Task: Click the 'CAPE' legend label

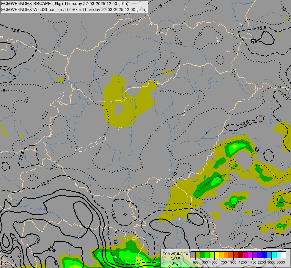Action: pyautogui.click(x=175, y=258)
